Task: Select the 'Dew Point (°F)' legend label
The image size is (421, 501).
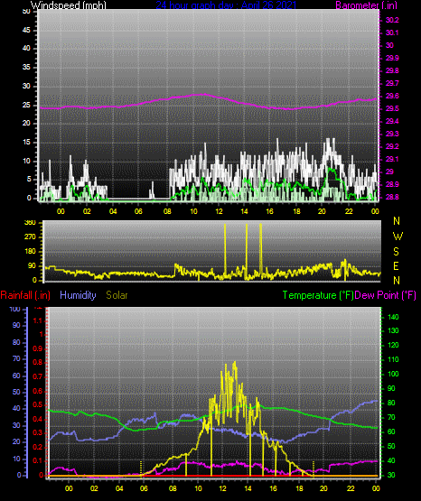Action: pos(386,295)
